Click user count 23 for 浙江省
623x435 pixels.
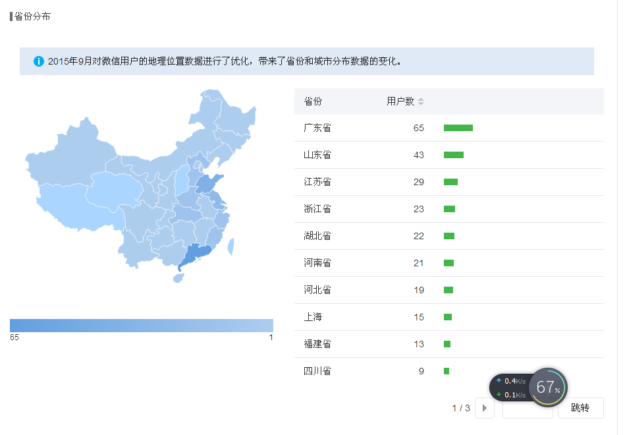[x=418, y=209]
